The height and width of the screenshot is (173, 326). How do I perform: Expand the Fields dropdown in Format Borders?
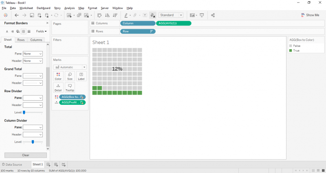41,31
